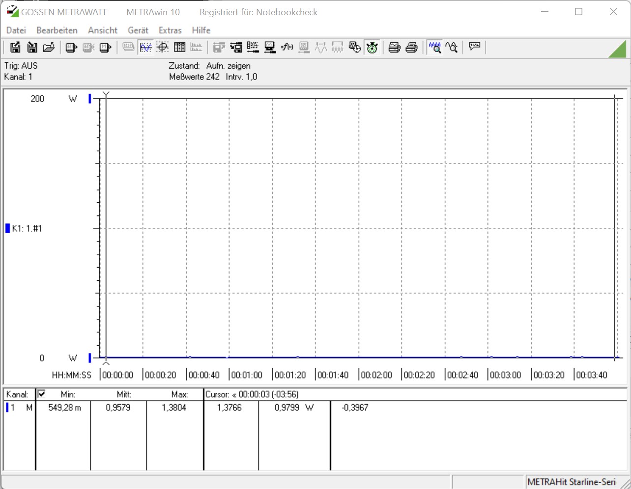Image resolution: width=631 pixels, height=489 pixels.
Task: Click the METRAHit Starline-Seri status bar entry
Action: pyautogui.click(x=572, y=482)
